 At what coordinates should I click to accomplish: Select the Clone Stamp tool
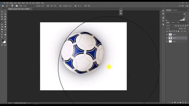tap(5, 22)
